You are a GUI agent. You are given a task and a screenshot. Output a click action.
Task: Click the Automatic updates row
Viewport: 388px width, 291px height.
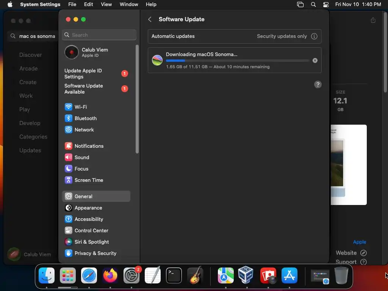click(x=235, y=36)
